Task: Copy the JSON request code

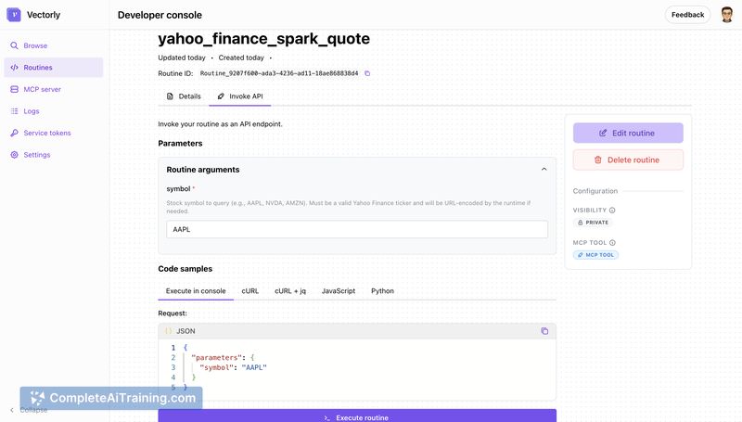Action: tap(544, 330)
